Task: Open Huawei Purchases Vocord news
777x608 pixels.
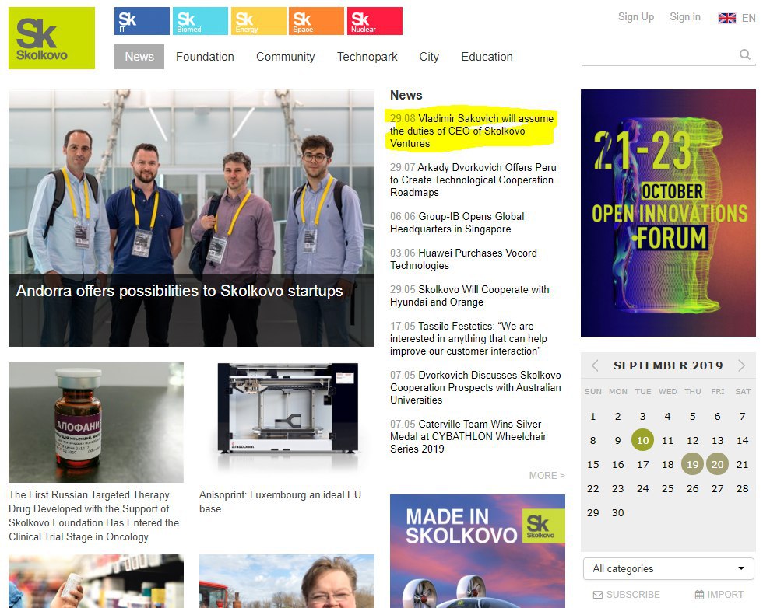Action: (463, 259)
